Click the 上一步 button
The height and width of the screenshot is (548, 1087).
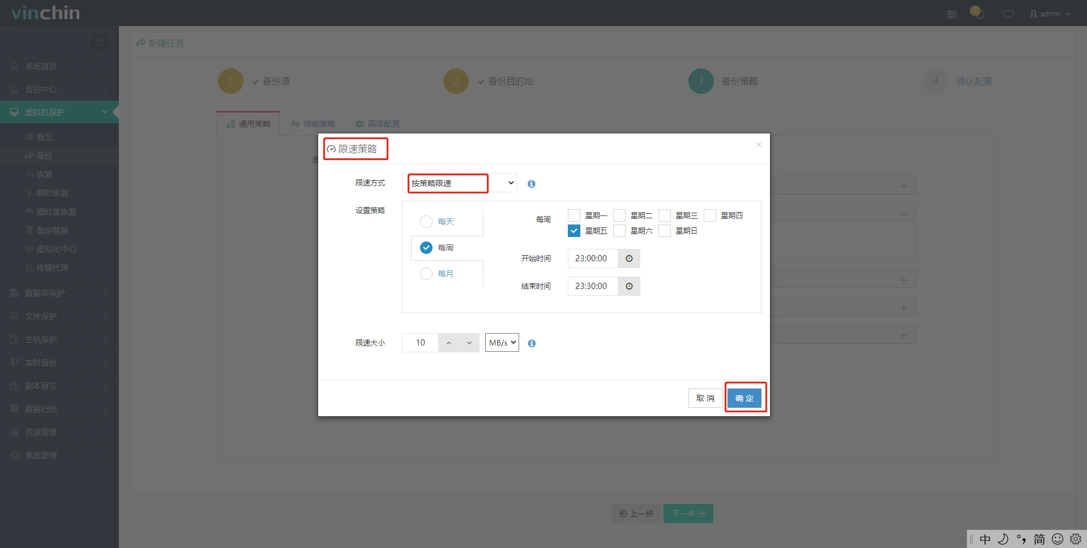click(x=636, y=514)
